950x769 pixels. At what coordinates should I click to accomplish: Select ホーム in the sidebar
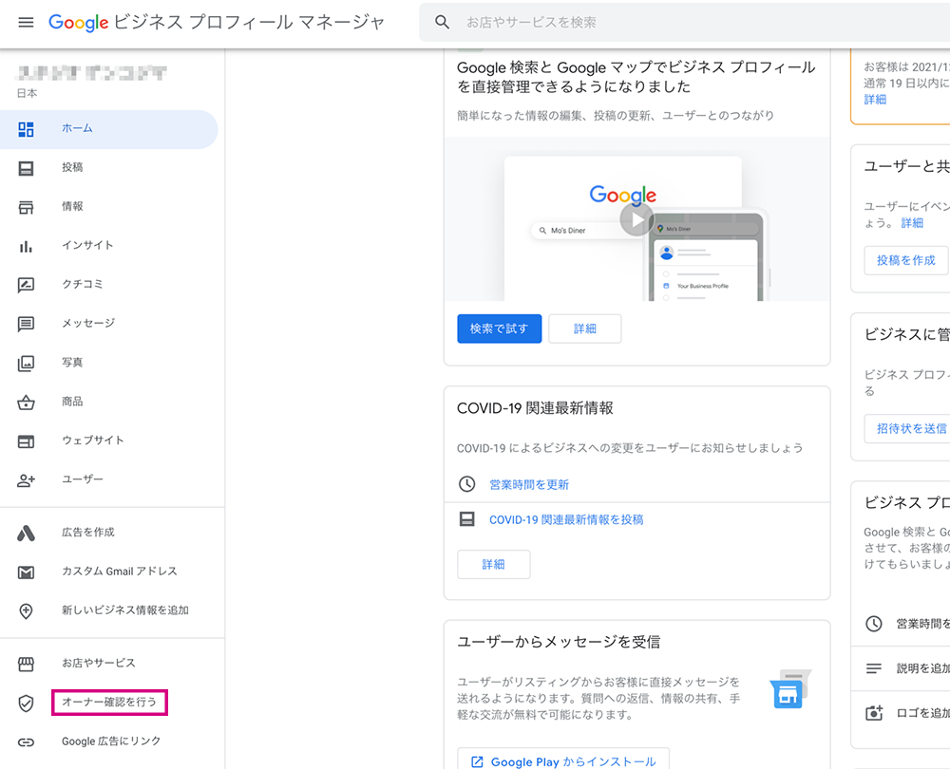tap(109, 129)
